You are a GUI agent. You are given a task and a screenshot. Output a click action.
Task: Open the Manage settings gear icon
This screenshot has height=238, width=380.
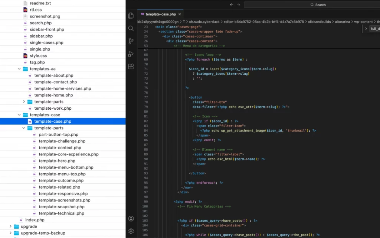[131, 231]
